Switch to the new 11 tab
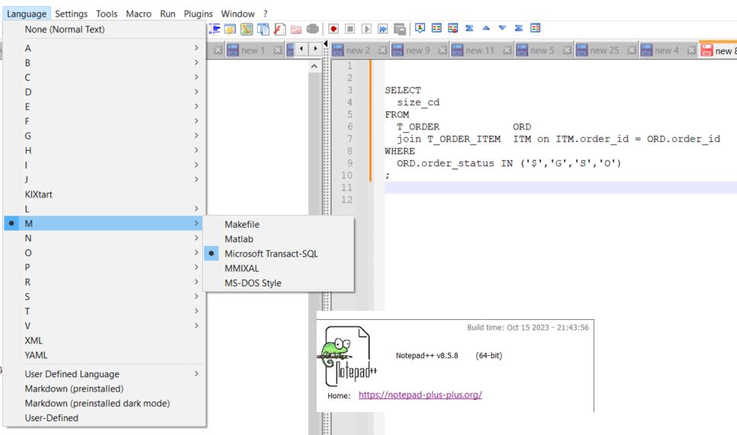The image size is (737, 435). pyautogui.click(x=479, y=51)
